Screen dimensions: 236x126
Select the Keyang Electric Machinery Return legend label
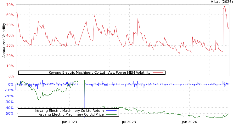click(69, 111)
